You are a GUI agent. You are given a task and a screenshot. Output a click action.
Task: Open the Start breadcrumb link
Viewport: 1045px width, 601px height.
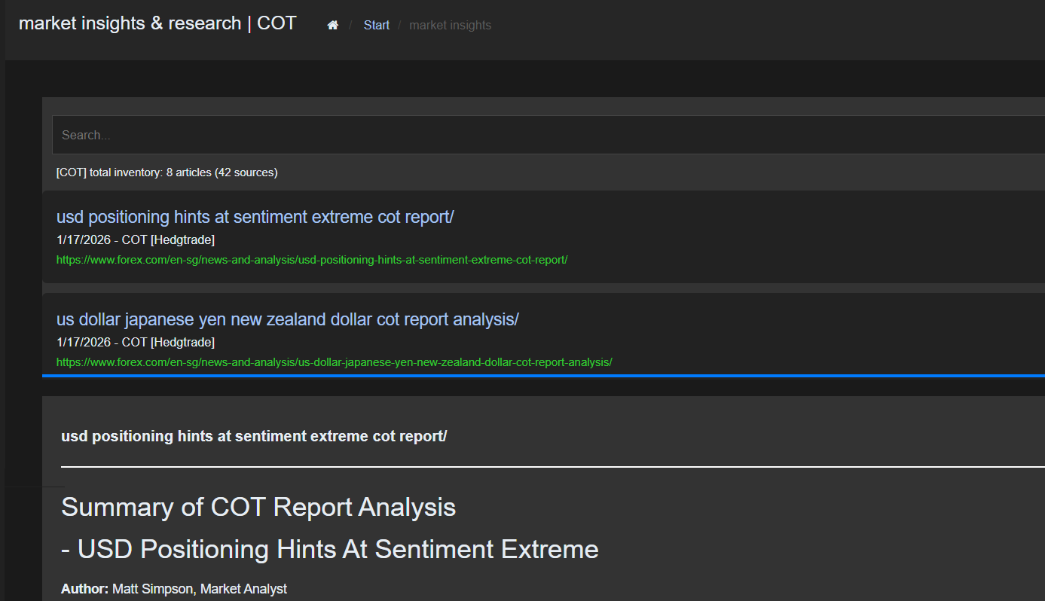pos(376,25)
